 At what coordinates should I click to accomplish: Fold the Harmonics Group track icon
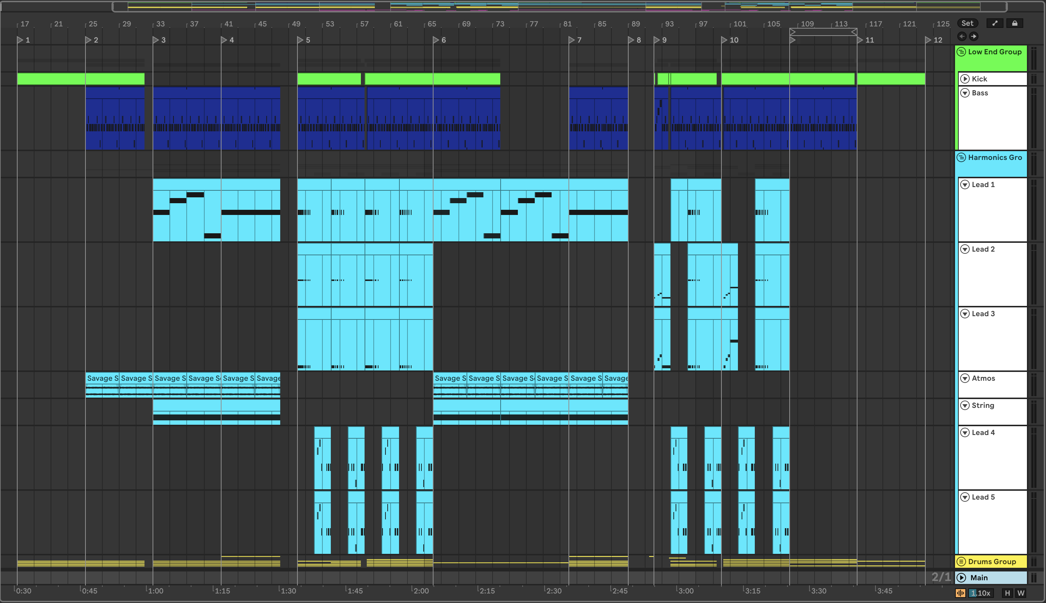point(962,157)
